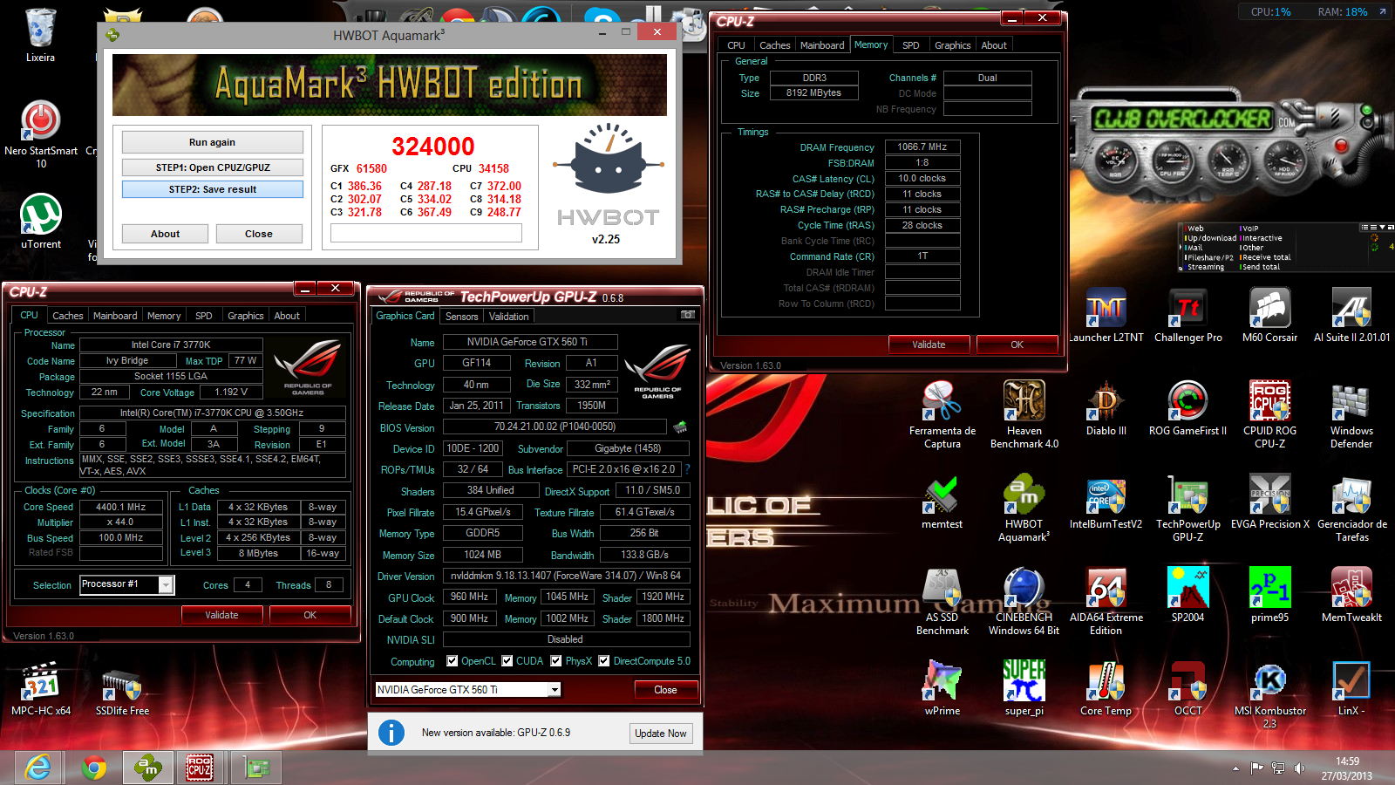1395x785 pixels.
Task: Launch IntelBurnTestV2 from the desktop
Action: (x=1106, y=502)
